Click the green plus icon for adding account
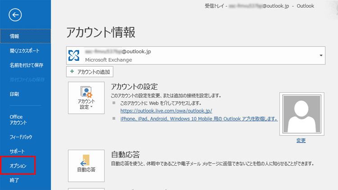The image size is (338, 190). pos(72,71)
